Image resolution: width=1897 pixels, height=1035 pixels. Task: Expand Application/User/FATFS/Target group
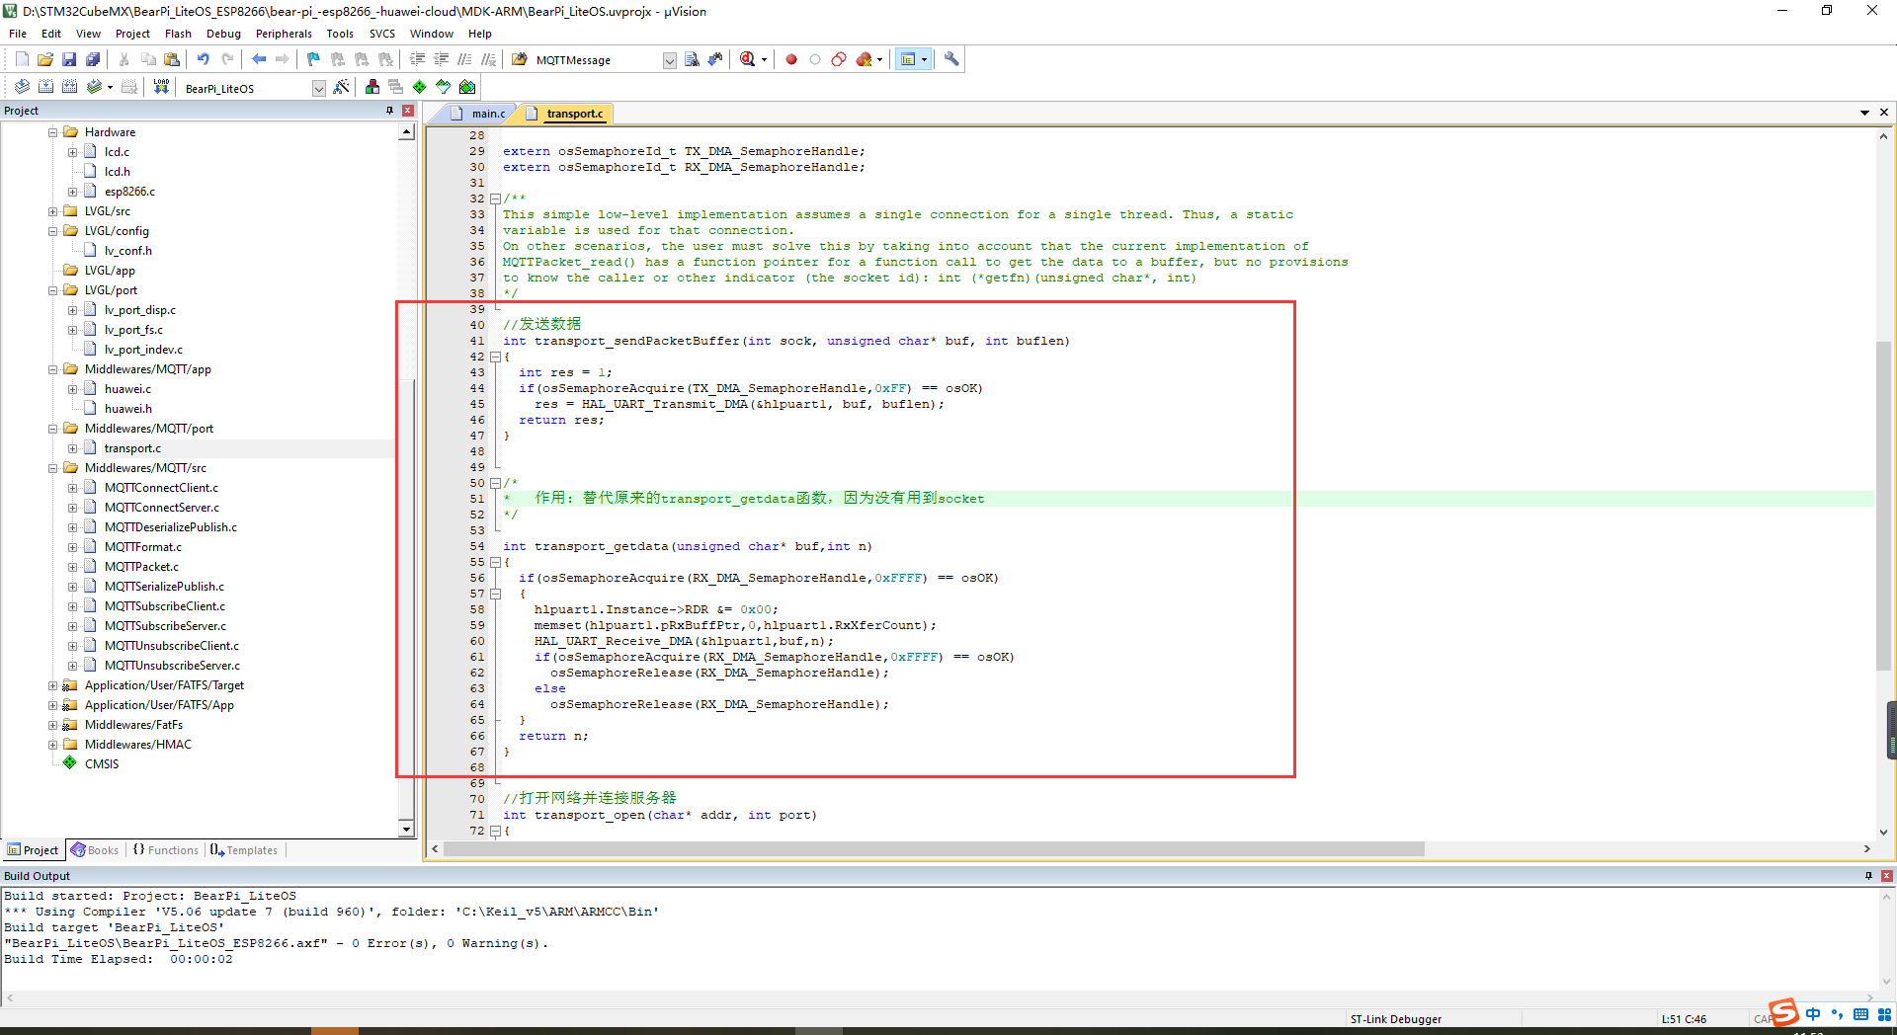52,685
